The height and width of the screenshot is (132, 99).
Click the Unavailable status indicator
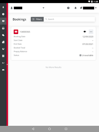tap(86, 55)
